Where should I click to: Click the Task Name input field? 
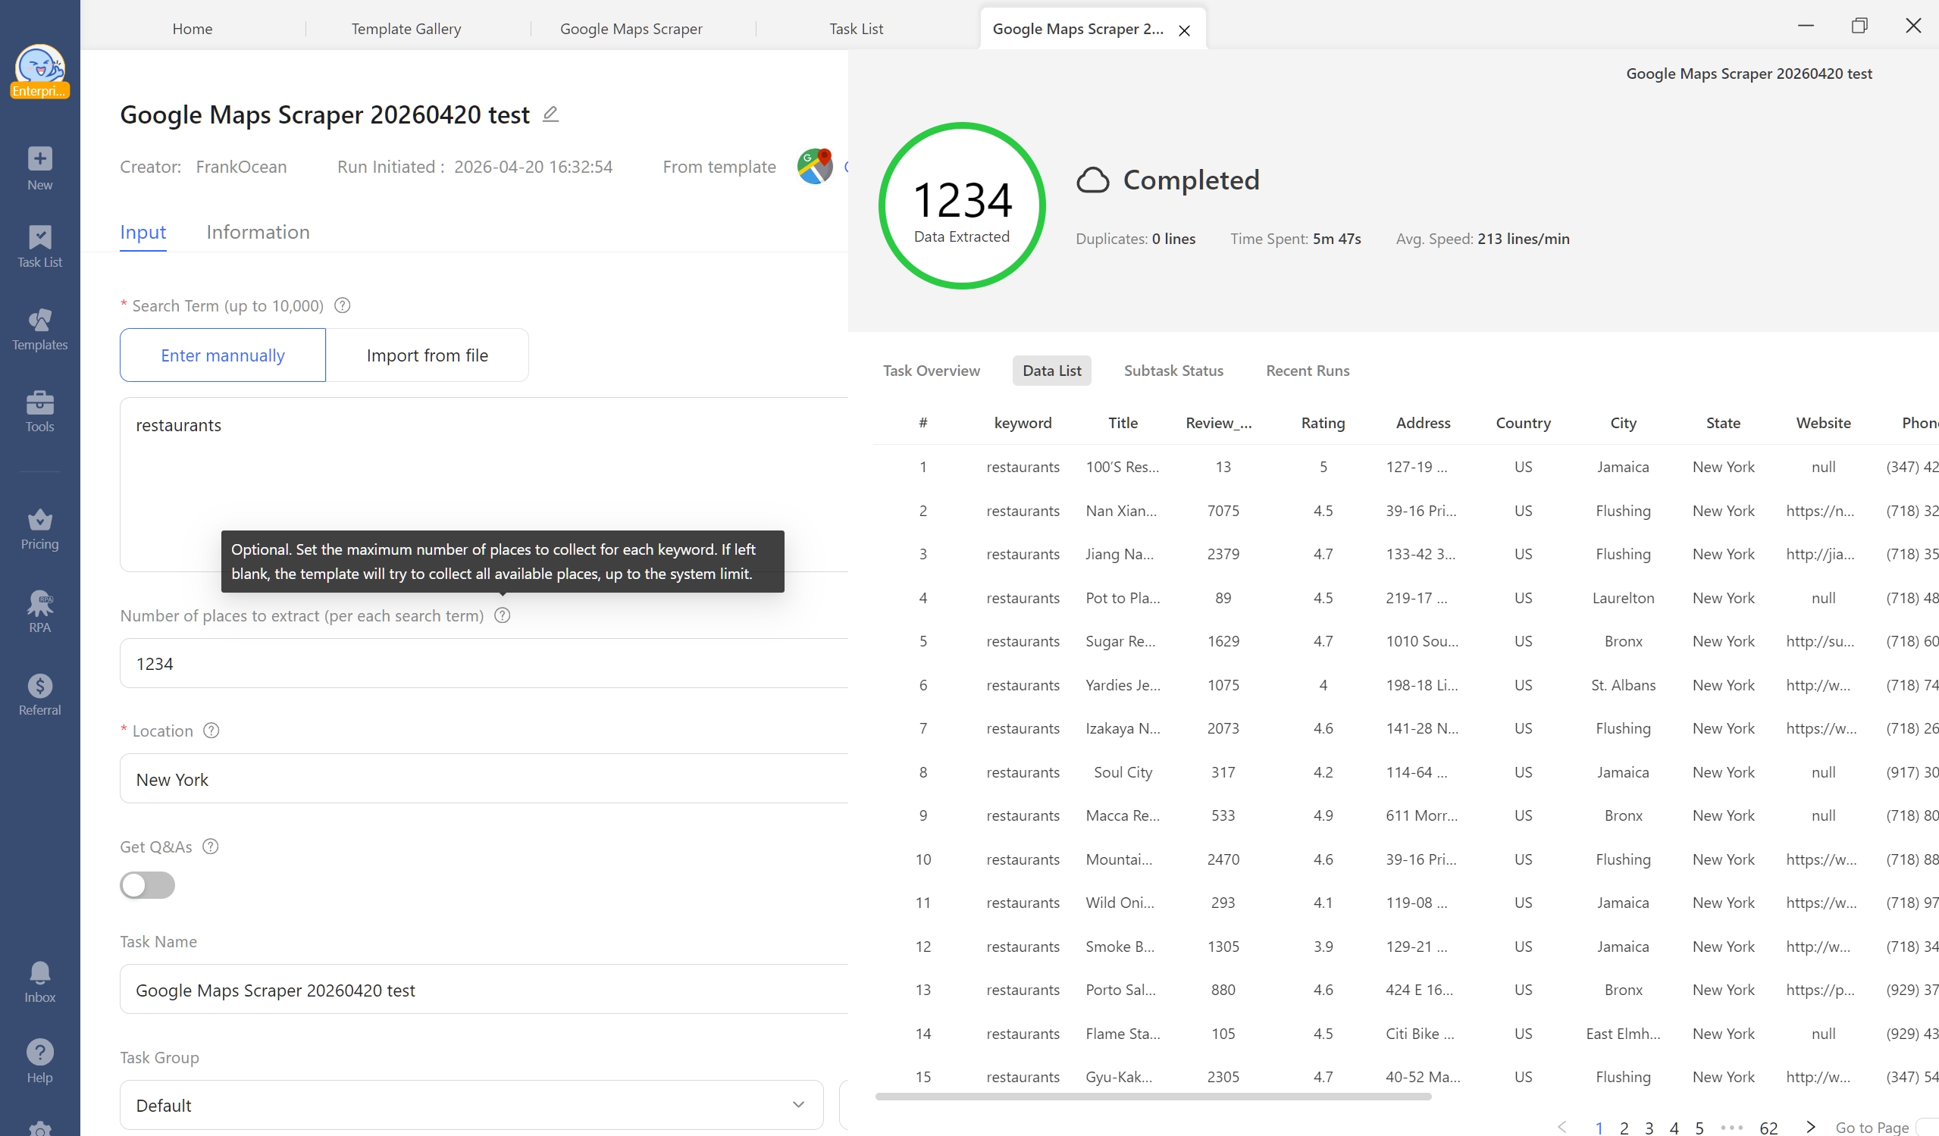tap(484, 989)
